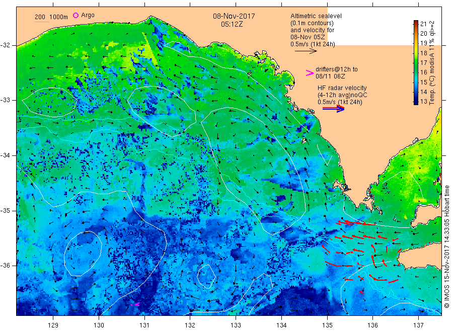Click the HF radar velocity label
The height and width of the screenshot is (332, 453).
click(x=342, y=88)
